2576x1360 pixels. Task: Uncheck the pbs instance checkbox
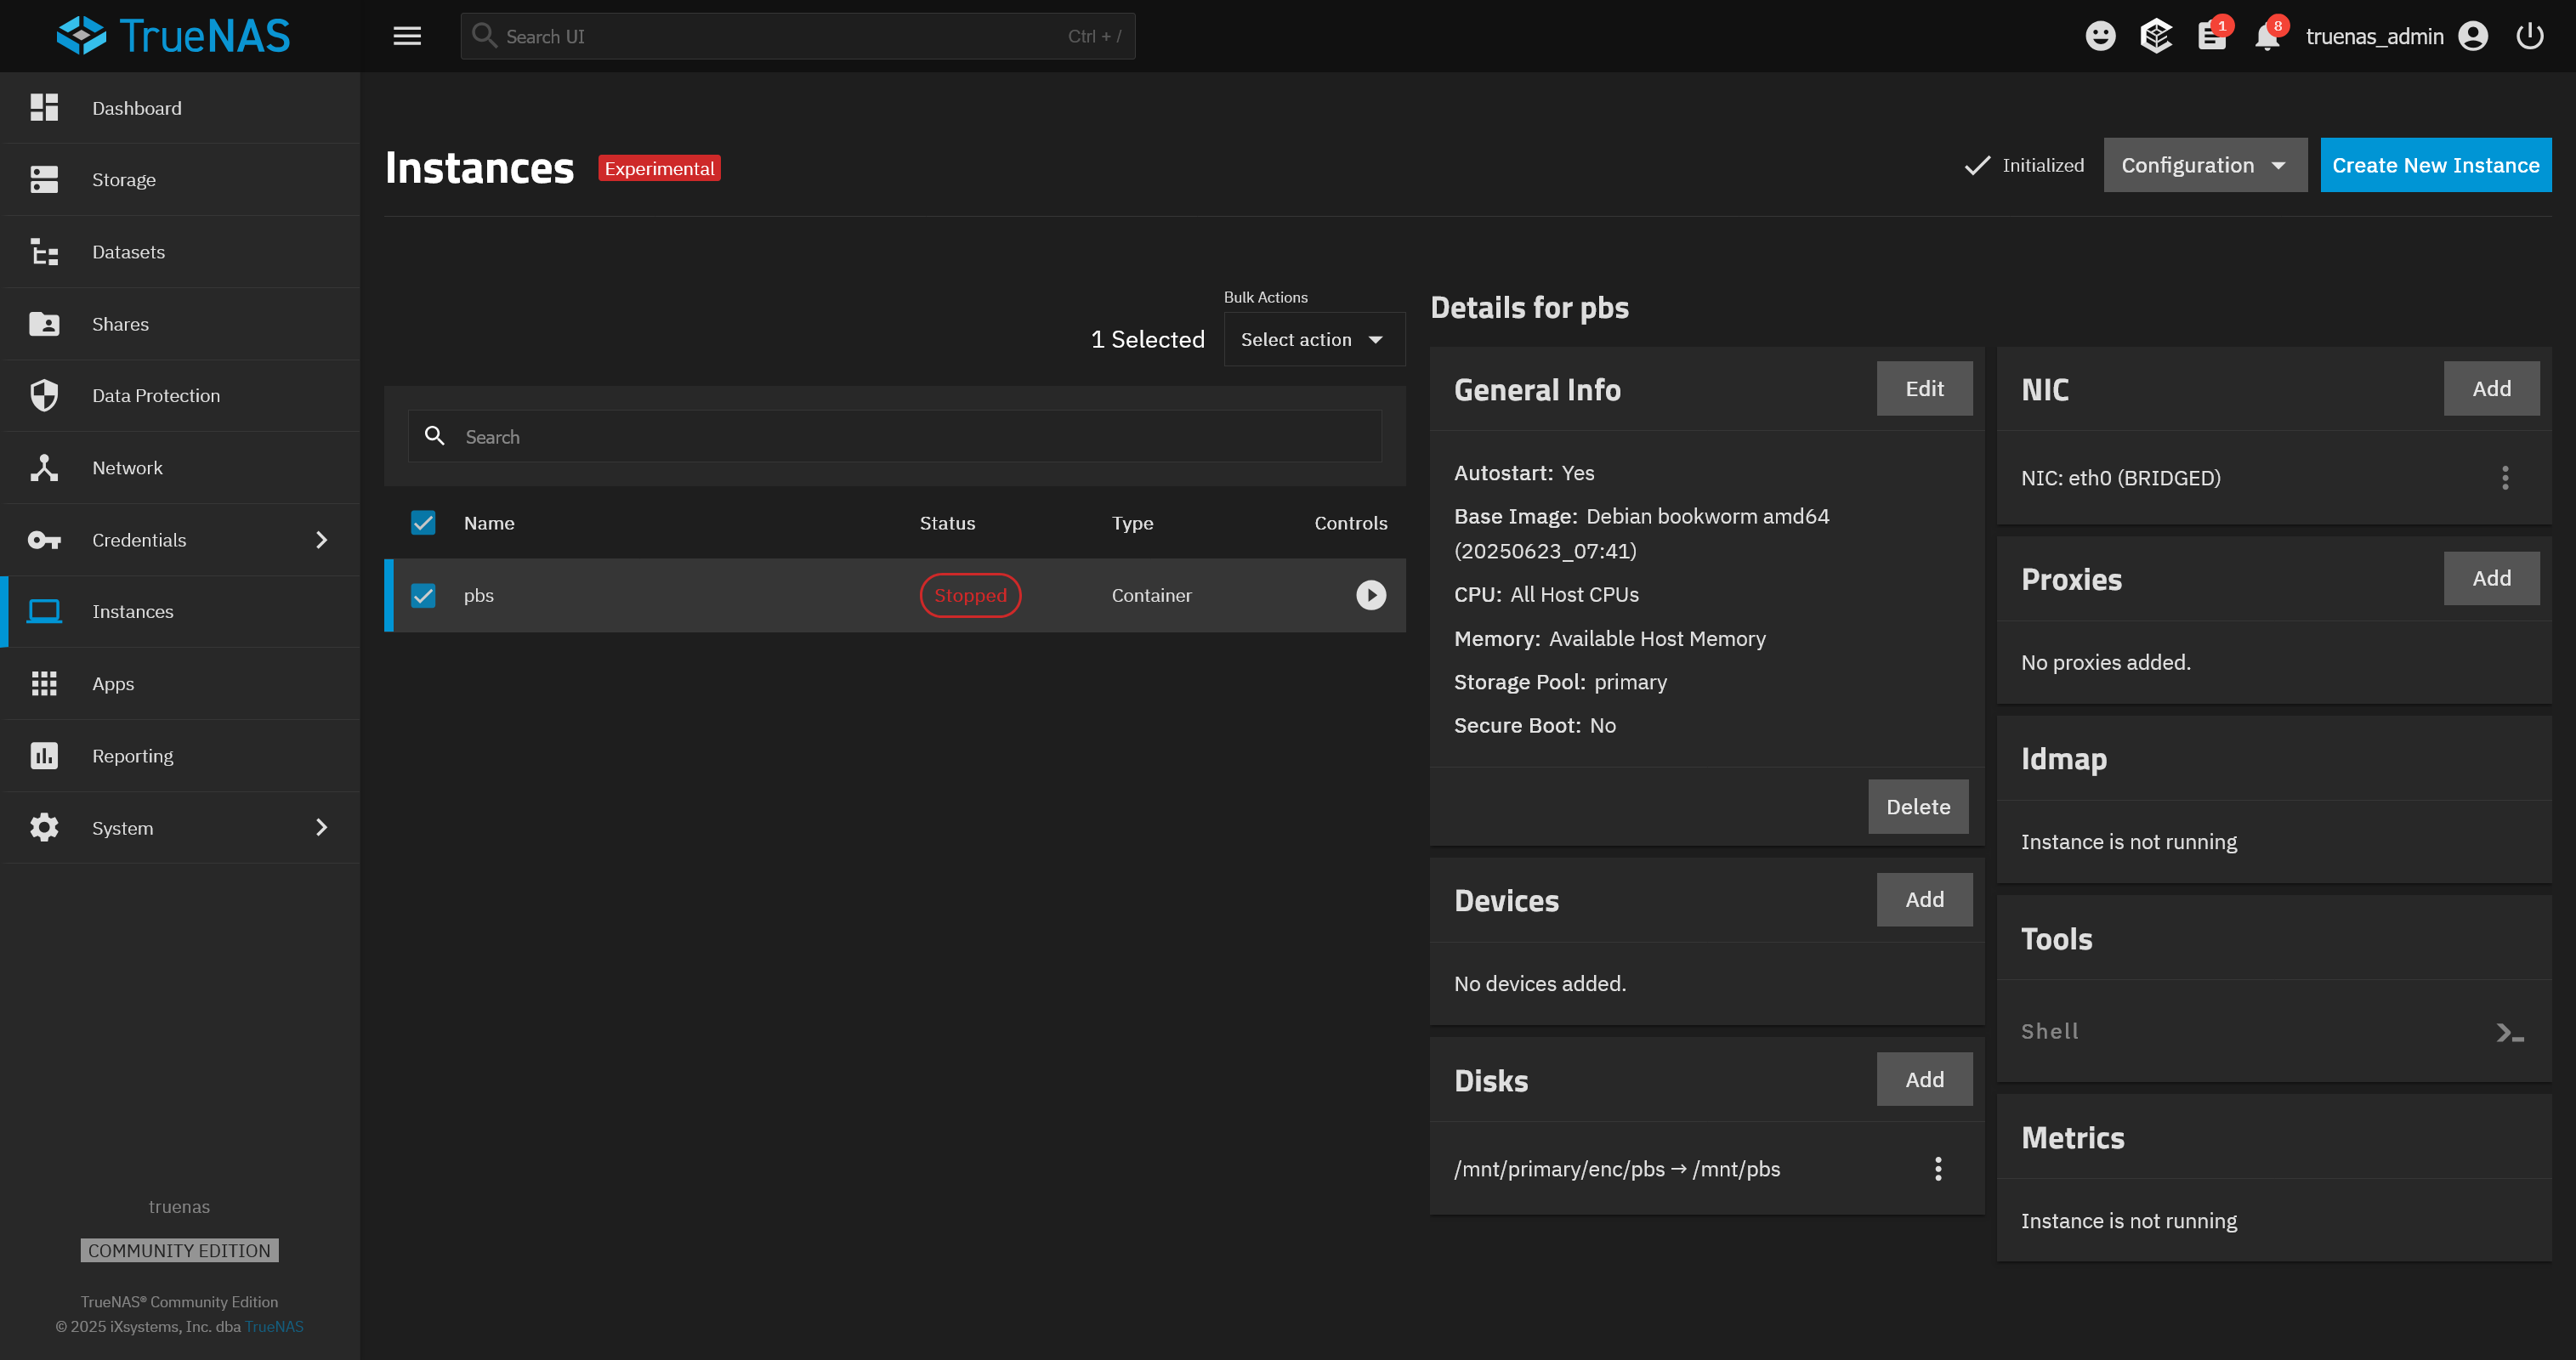pyautogui.click(x=423, y=596)
